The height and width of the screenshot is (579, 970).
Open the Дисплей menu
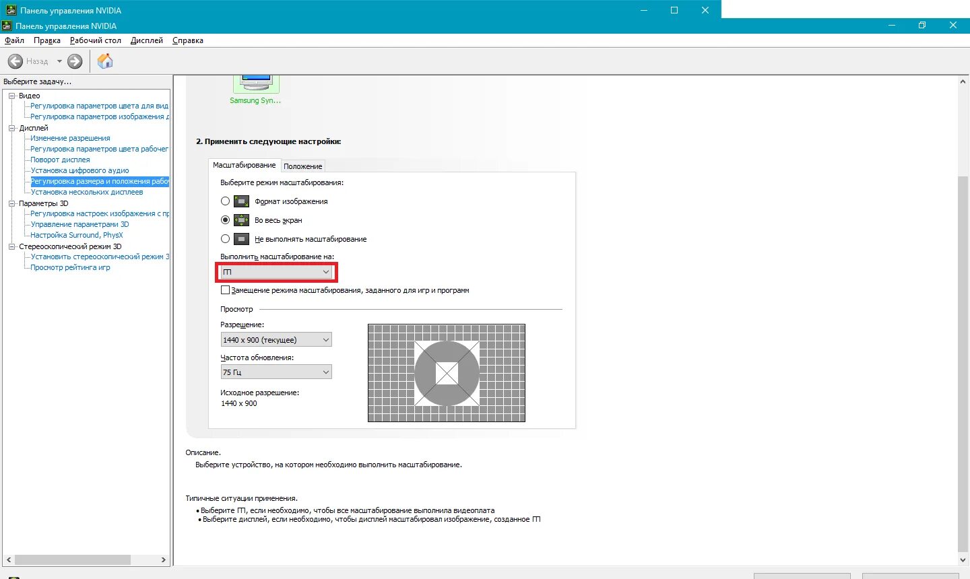[147, 40]
